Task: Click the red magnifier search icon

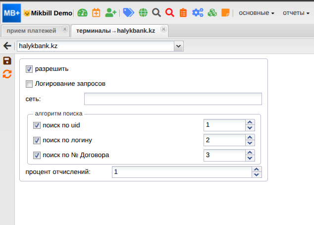Action: [x=170, y=12]
